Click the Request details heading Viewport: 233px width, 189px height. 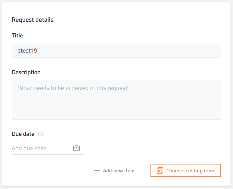[x=32, y=20]
